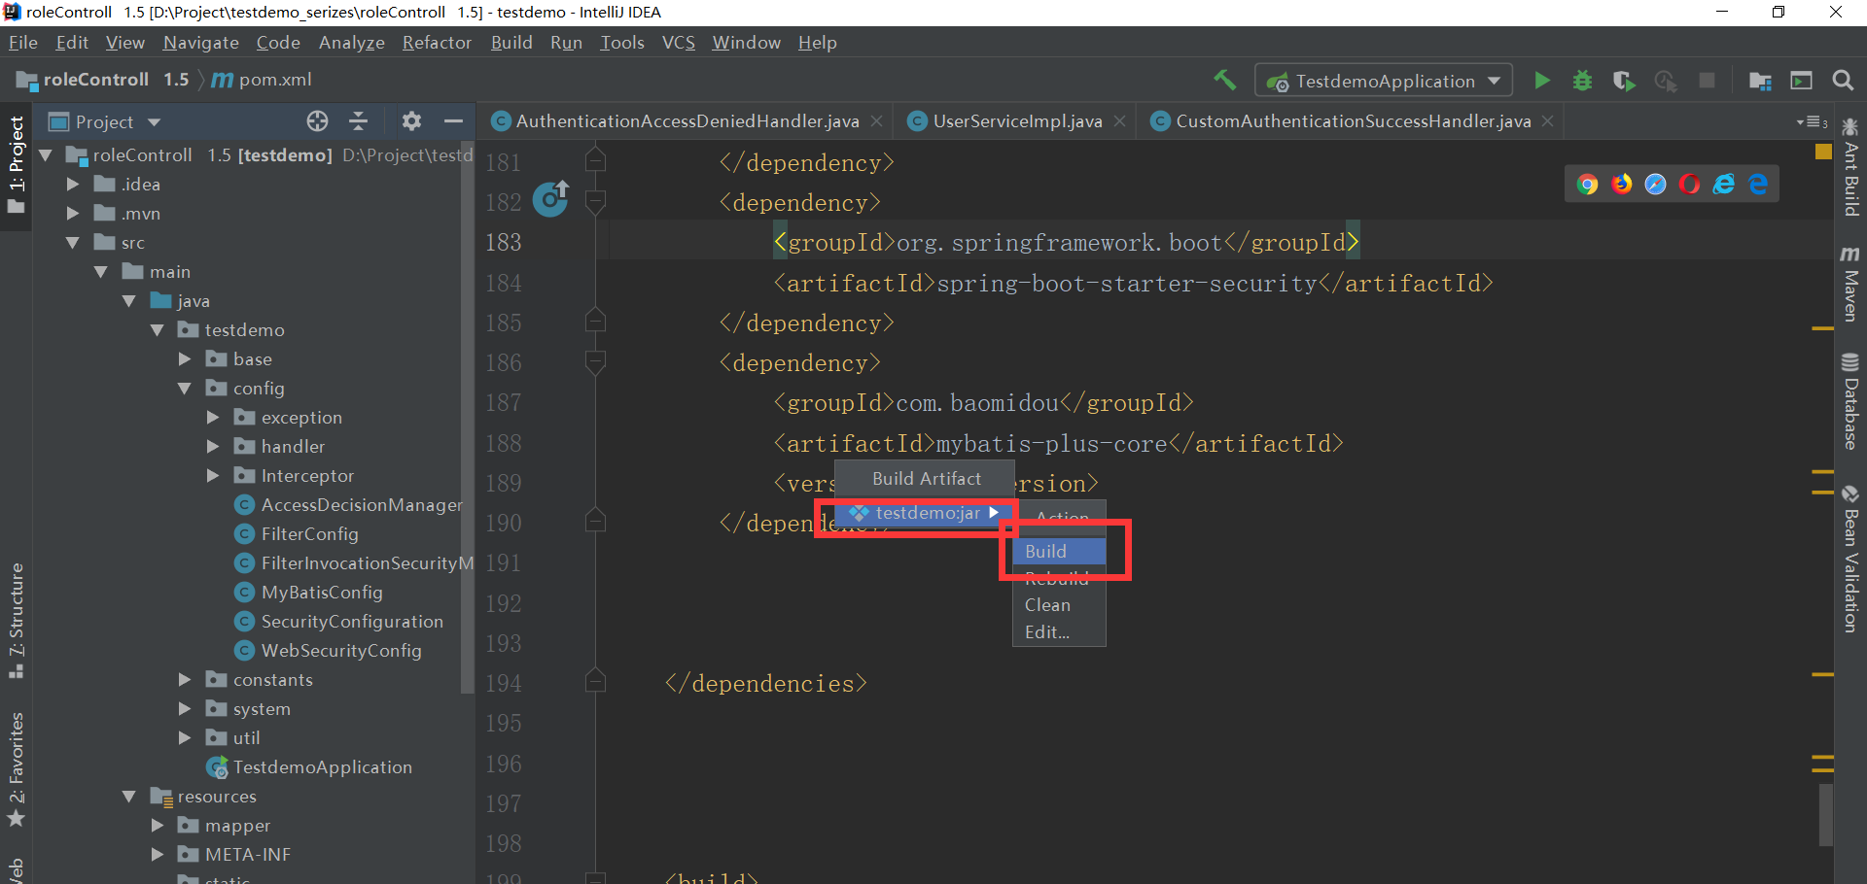Screen dimensions: 1867x884
Task: Expand the .mvn folder
Action: pyautogui.click(x=73, y=214)
